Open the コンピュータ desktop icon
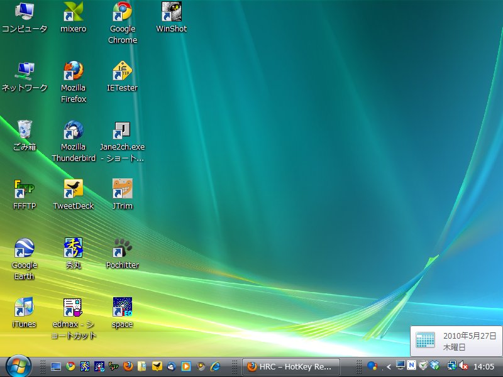Screen dimensions: 503x377 pos(25,18)
